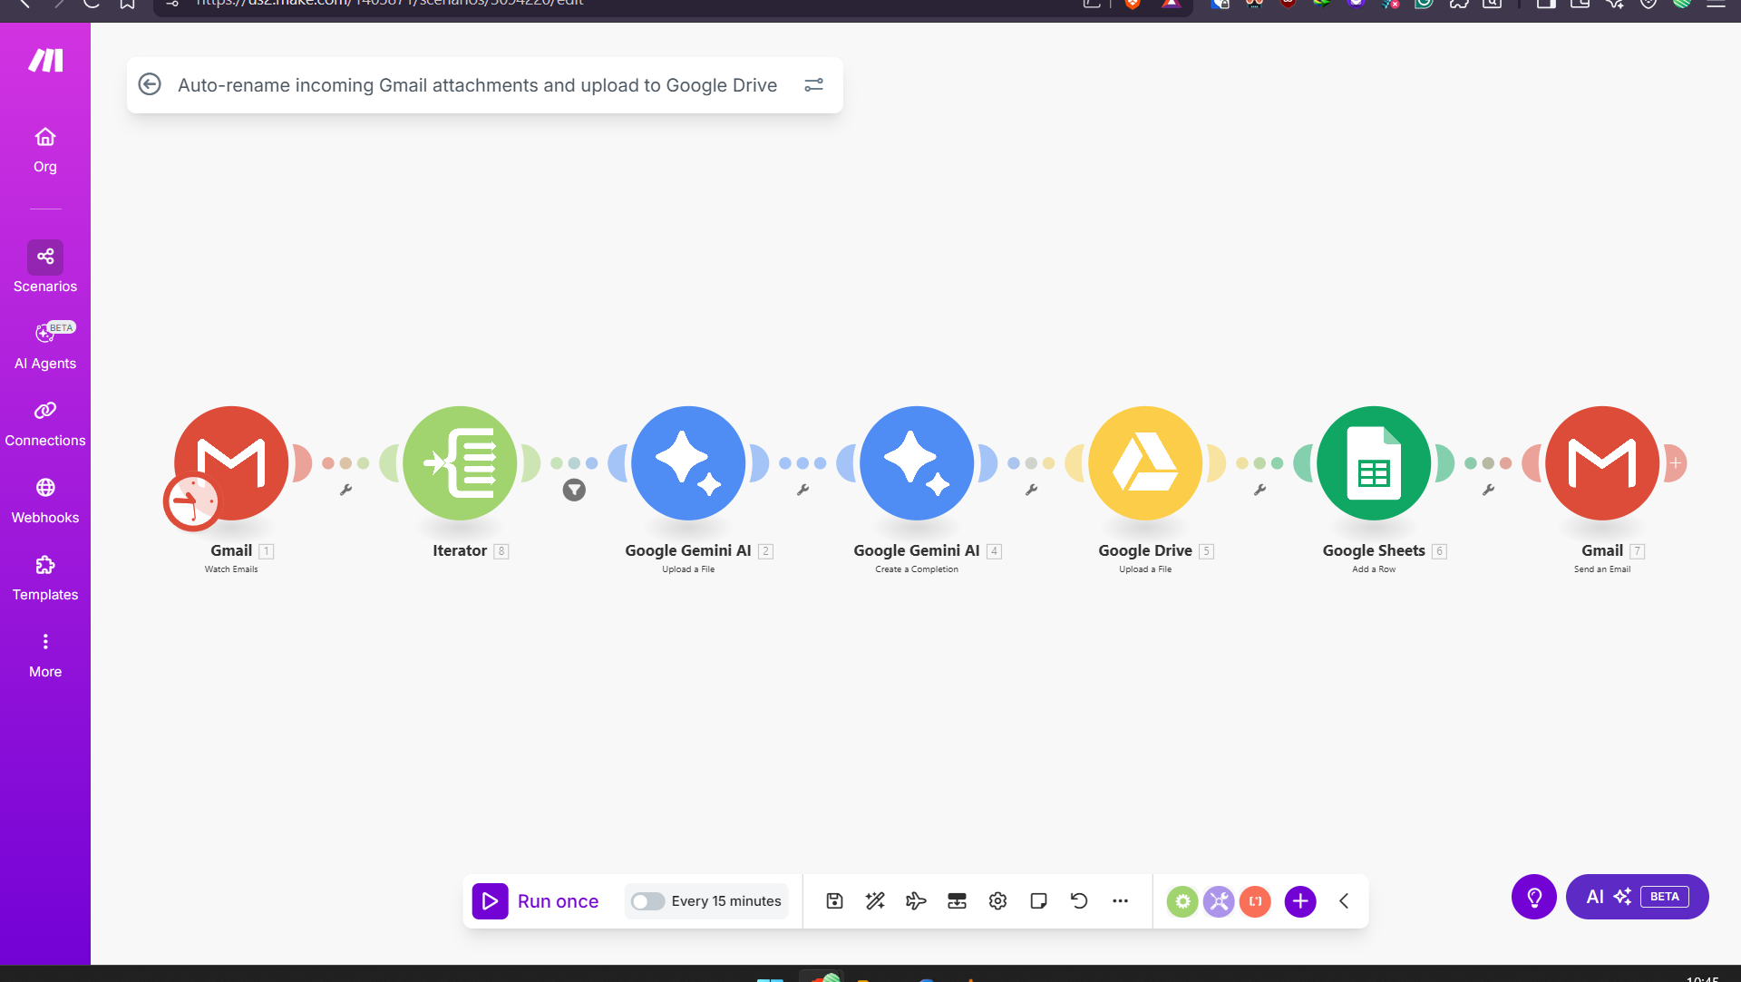Open the green Flow control tools icon
The height and width of the screenshot is (982, 1741).
click(x=1182, y=901)
